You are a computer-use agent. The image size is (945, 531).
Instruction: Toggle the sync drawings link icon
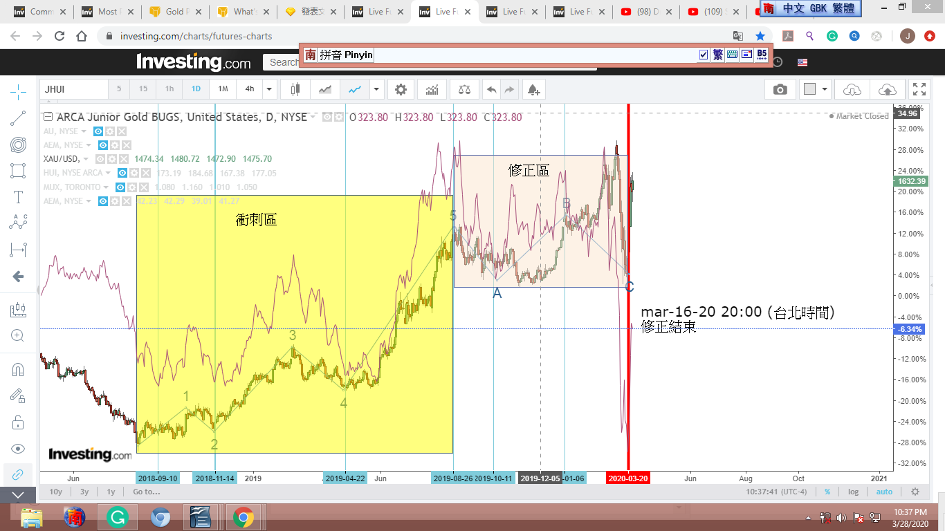click(x=18, y=474)
